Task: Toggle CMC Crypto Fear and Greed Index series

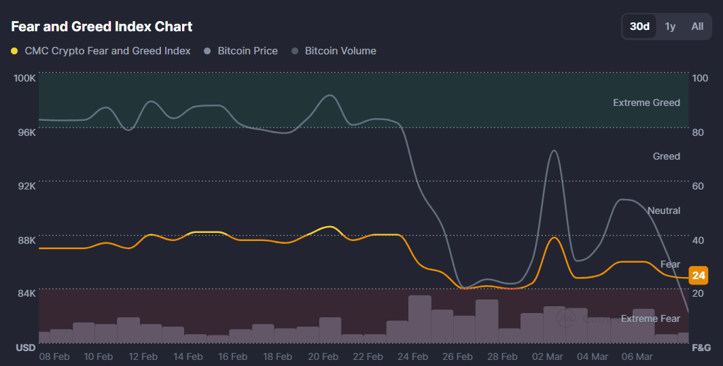Action: tap(107, 51)
